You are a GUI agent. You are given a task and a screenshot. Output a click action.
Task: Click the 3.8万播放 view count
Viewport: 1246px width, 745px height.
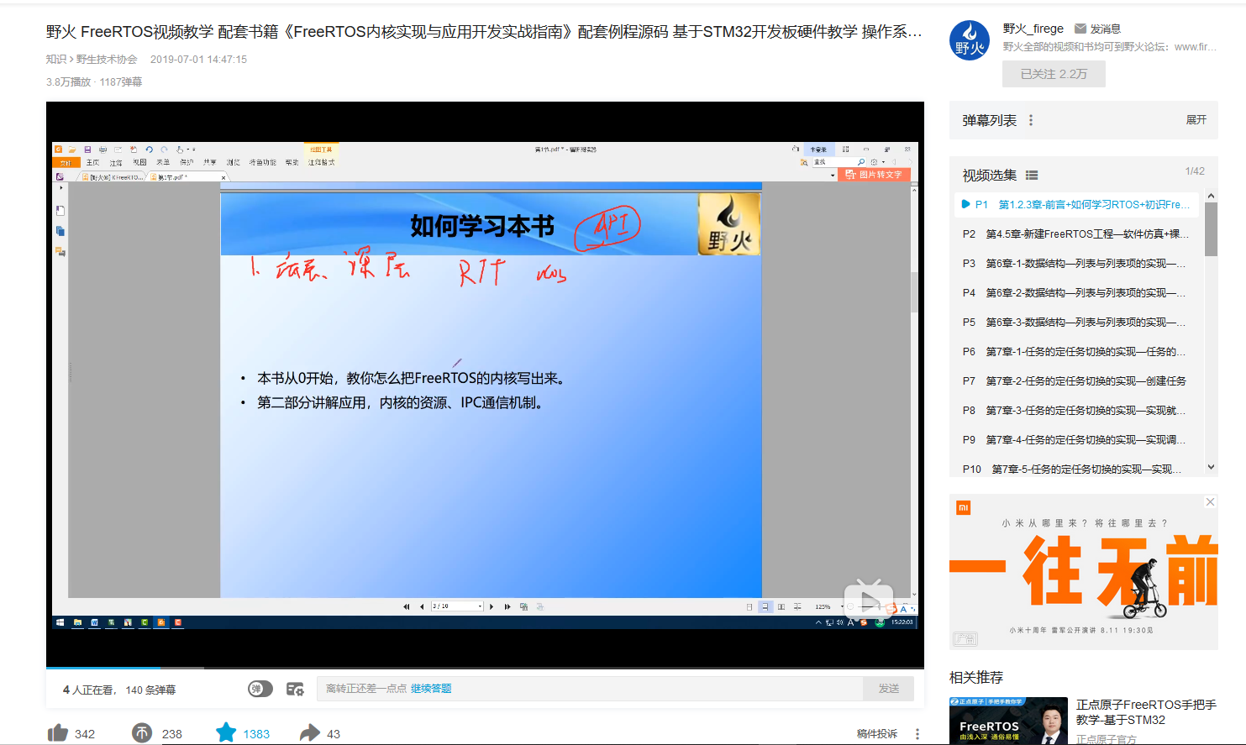(x=69, y=82)
